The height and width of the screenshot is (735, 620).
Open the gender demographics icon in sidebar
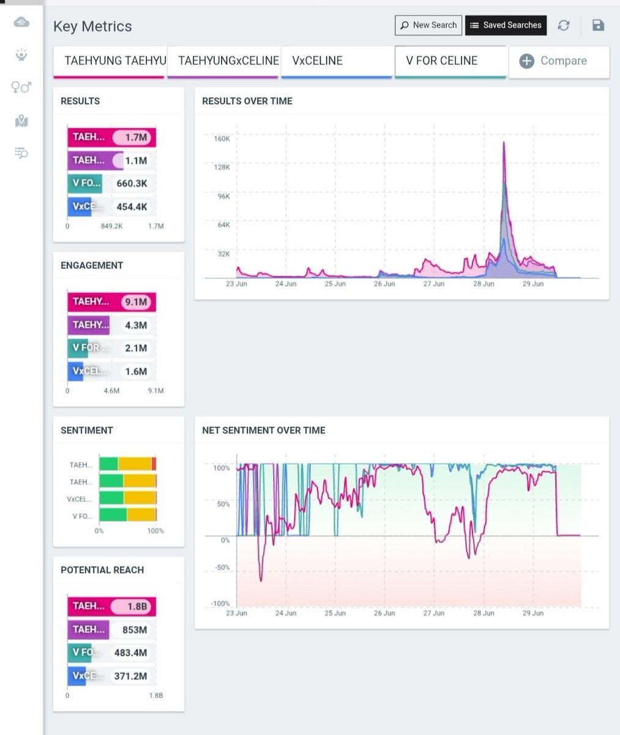pyautogui.click(x=21, y=88)
